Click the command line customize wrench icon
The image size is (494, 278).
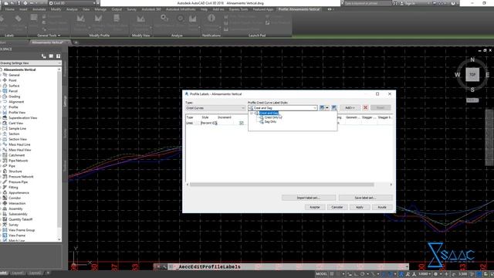(164, 266)
